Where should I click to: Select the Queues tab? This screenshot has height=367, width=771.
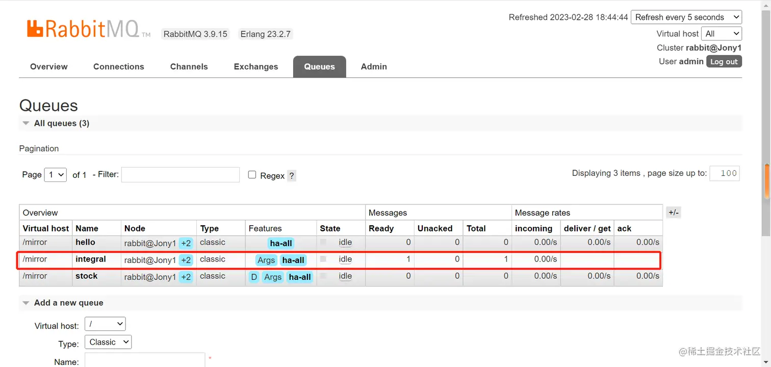click(320, 67)
